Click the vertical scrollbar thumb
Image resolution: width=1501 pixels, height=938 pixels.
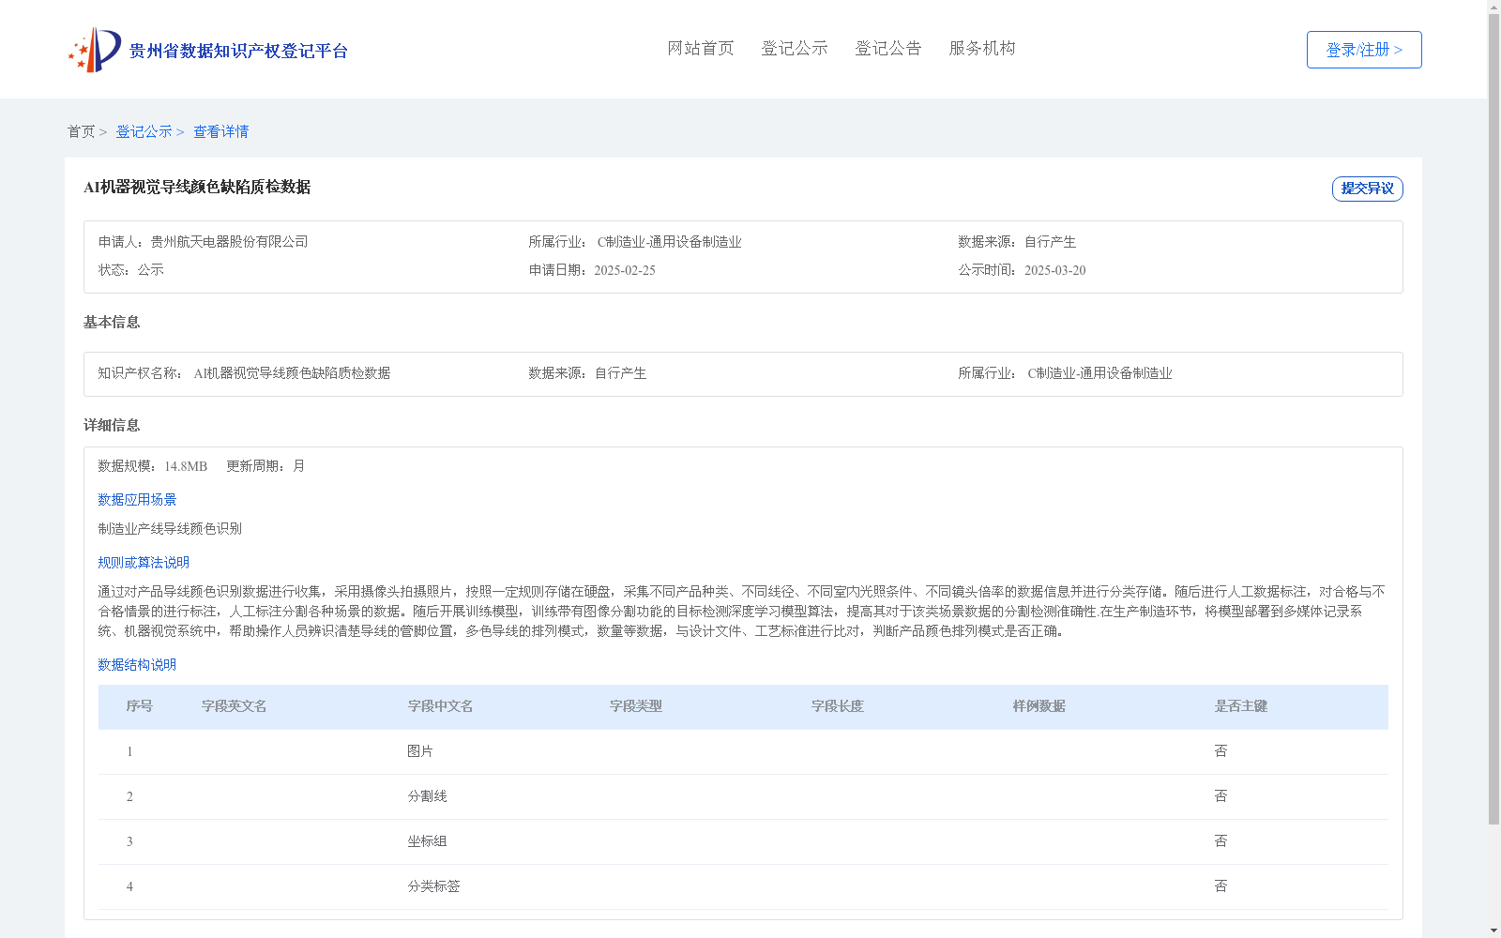1493,419
